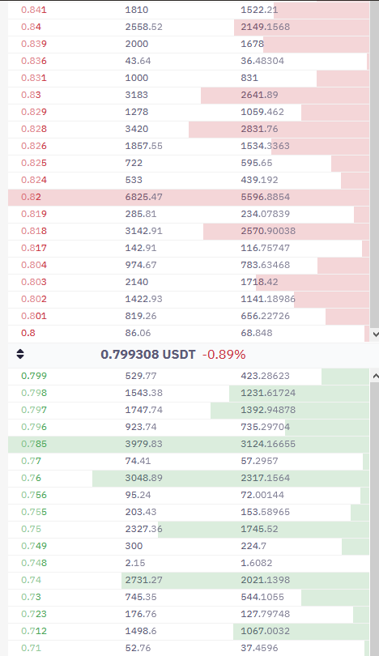Image resolution: width=379 pixels, height=656 pixels.
Task: Click amount 2558.52 at 0.84
Action: point(143,27)
